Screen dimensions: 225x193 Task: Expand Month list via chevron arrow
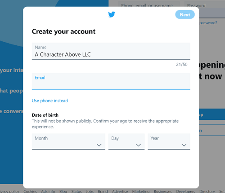pos(99,145)
